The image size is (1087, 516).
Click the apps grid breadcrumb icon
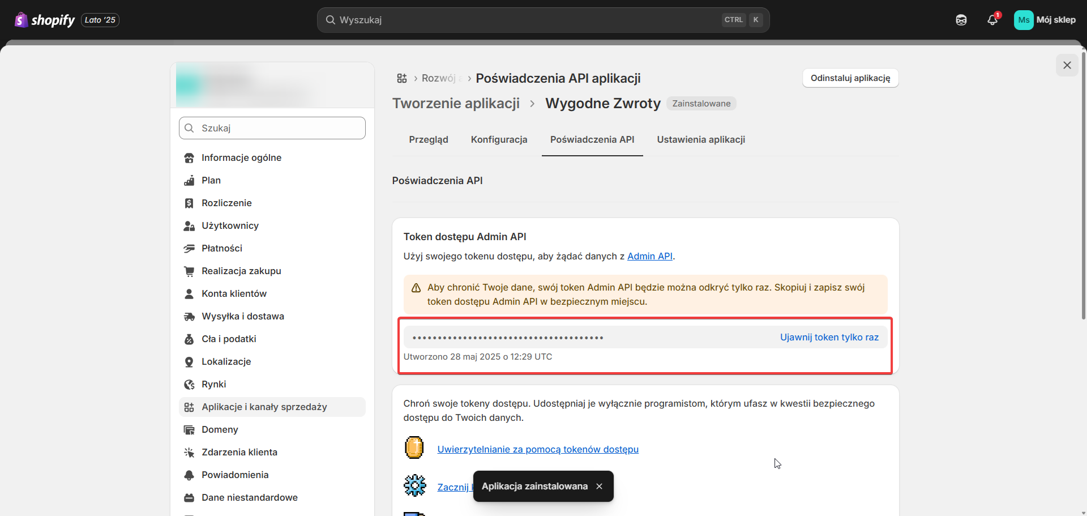coord(402,78)
